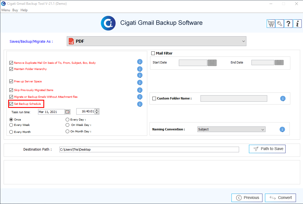Select the On Week Day radio button
Viewport: 303px width, 204px height.
point(67,125)
